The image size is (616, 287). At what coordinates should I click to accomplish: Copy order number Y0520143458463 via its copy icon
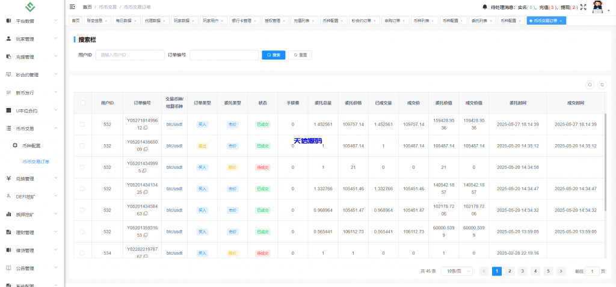146,214
